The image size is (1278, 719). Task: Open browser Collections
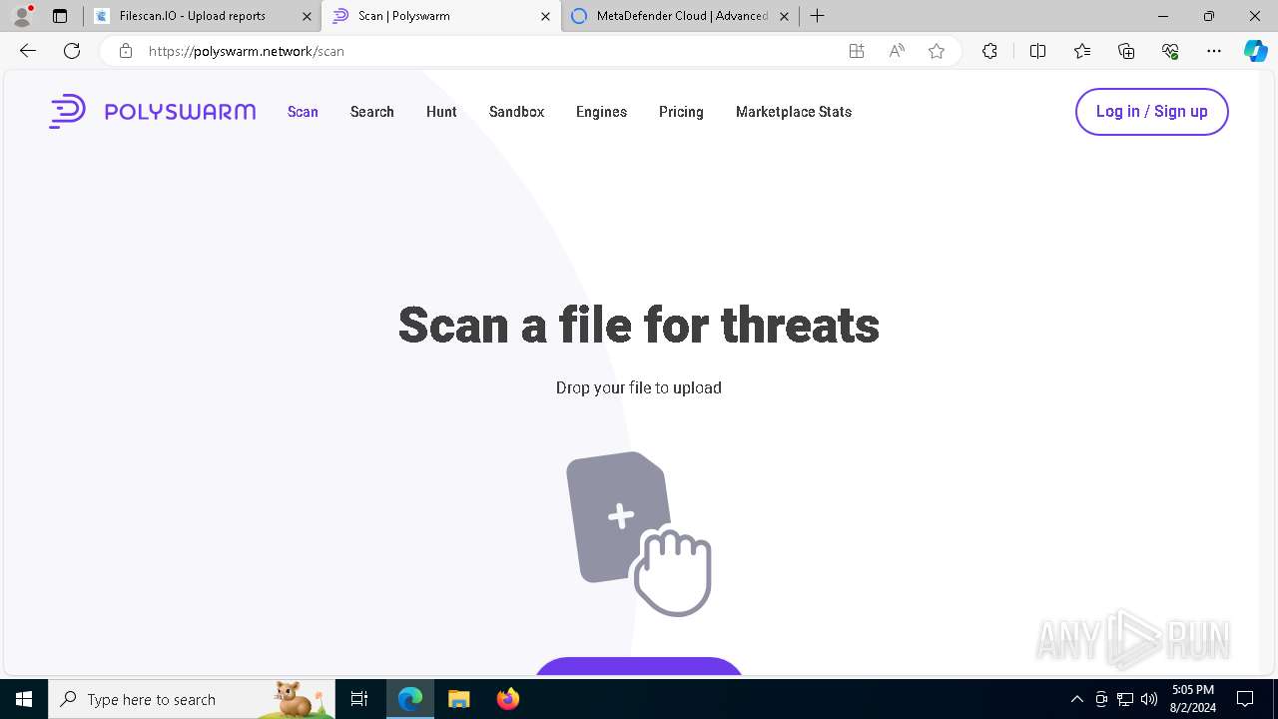click(x=1126, y=51)
